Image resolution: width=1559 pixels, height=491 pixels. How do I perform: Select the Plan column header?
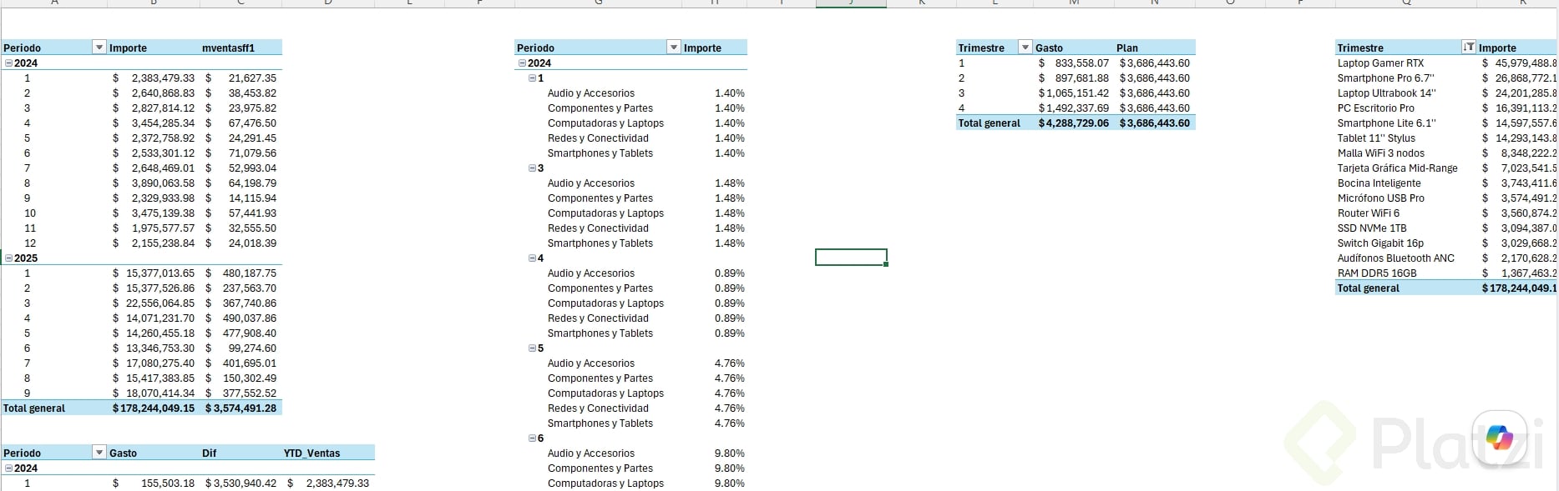[x=1127, y=48]
